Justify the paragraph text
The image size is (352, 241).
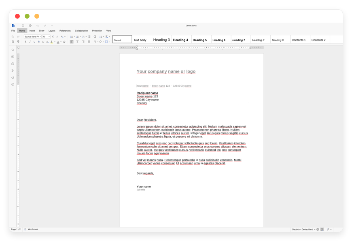click(89, 42)
